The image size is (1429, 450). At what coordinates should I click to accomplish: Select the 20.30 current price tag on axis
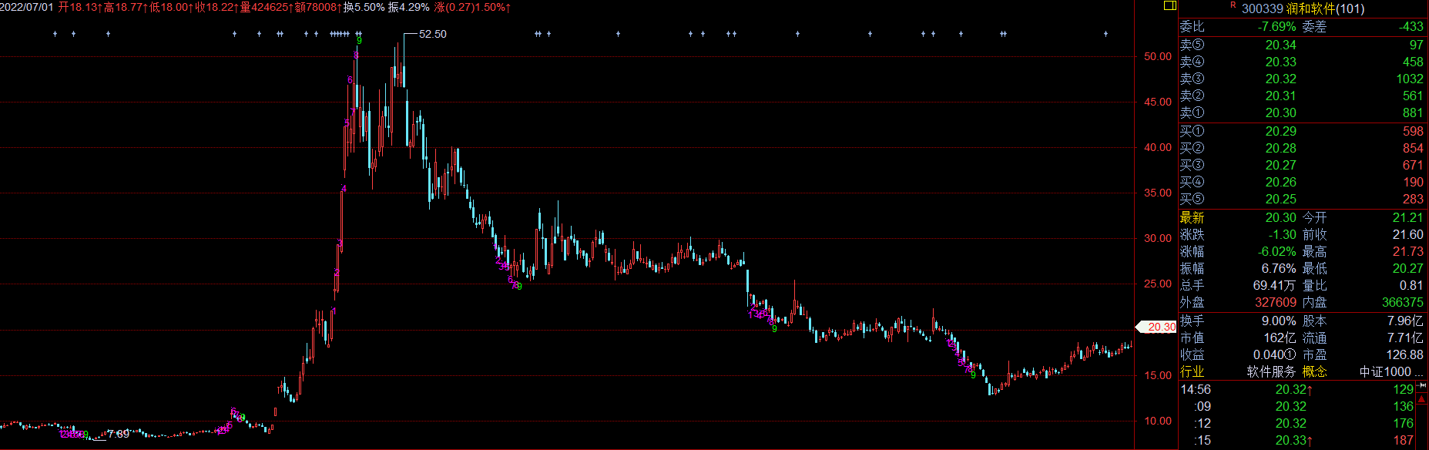[1159, 327]
